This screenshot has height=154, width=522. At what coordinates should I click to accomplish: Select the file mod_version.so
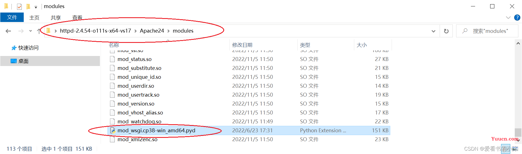pyautogui.click(x=136, y=104)
